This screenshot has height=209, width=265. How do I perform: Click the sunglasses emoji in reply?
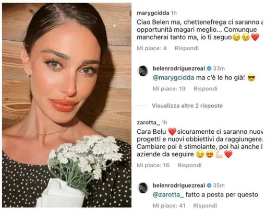pyautogui.click(x=251, y=78)
